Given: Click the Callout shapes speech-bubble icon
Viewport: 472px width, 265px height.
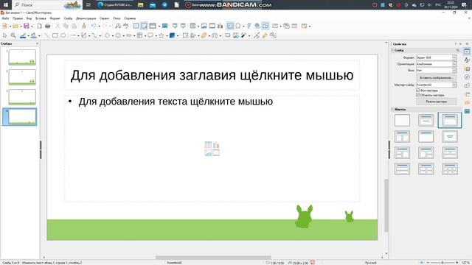Looking at the screenshot, I should point(150,35).
